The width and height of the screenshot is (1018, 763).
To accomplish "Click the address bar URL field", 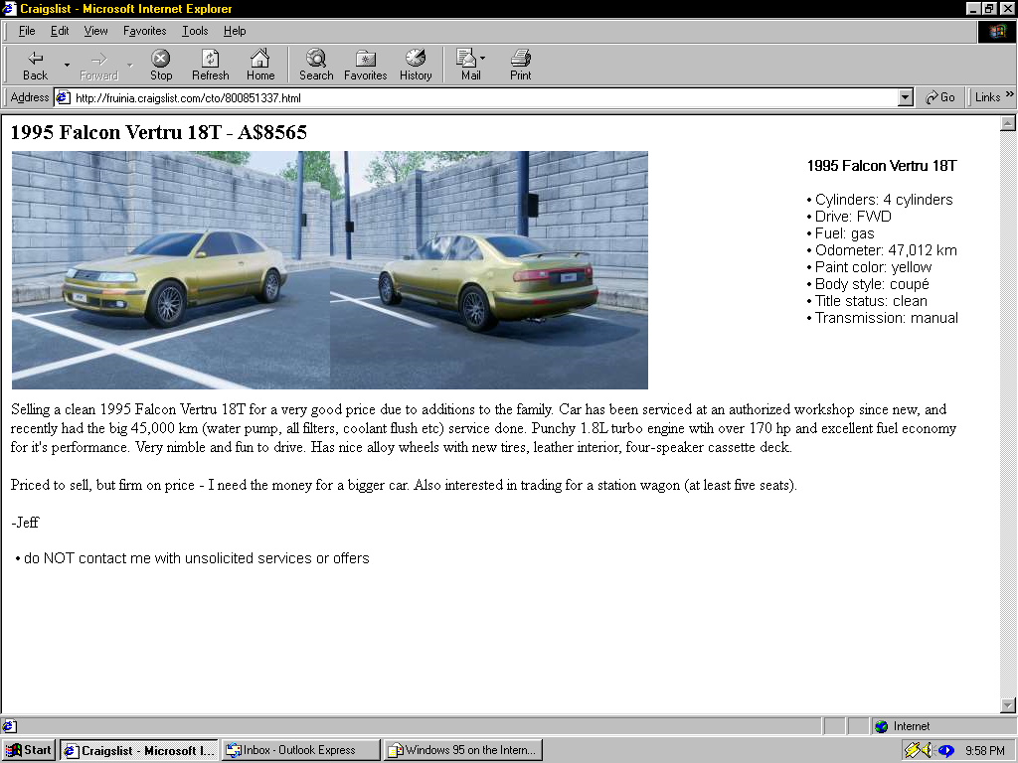I will 484,98.
